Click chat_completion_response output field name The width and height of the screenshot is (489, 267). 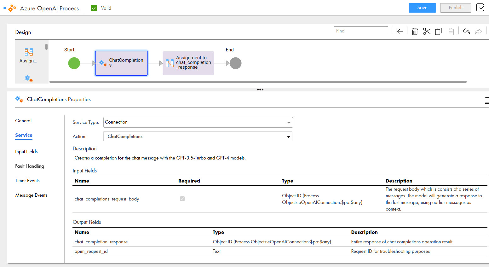[101, 242]
